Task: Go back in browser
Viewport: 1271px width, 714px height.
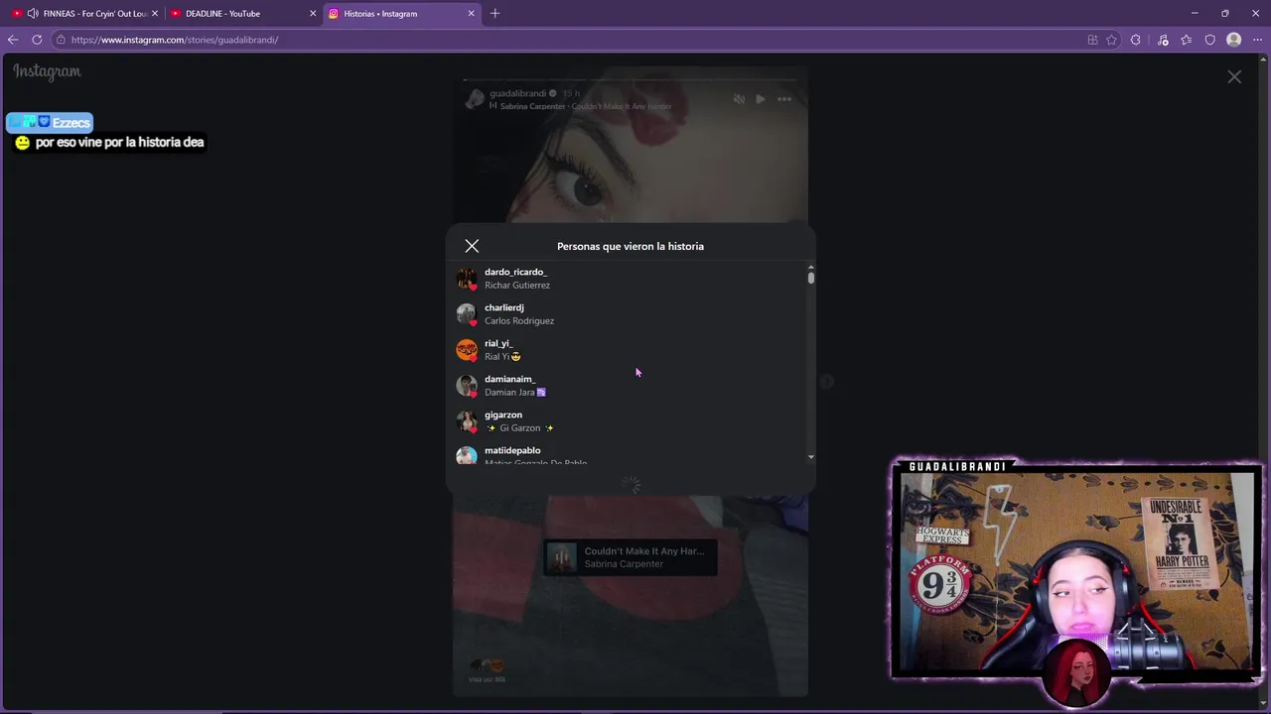Action: pyautogui.click(x=12, y=40)
